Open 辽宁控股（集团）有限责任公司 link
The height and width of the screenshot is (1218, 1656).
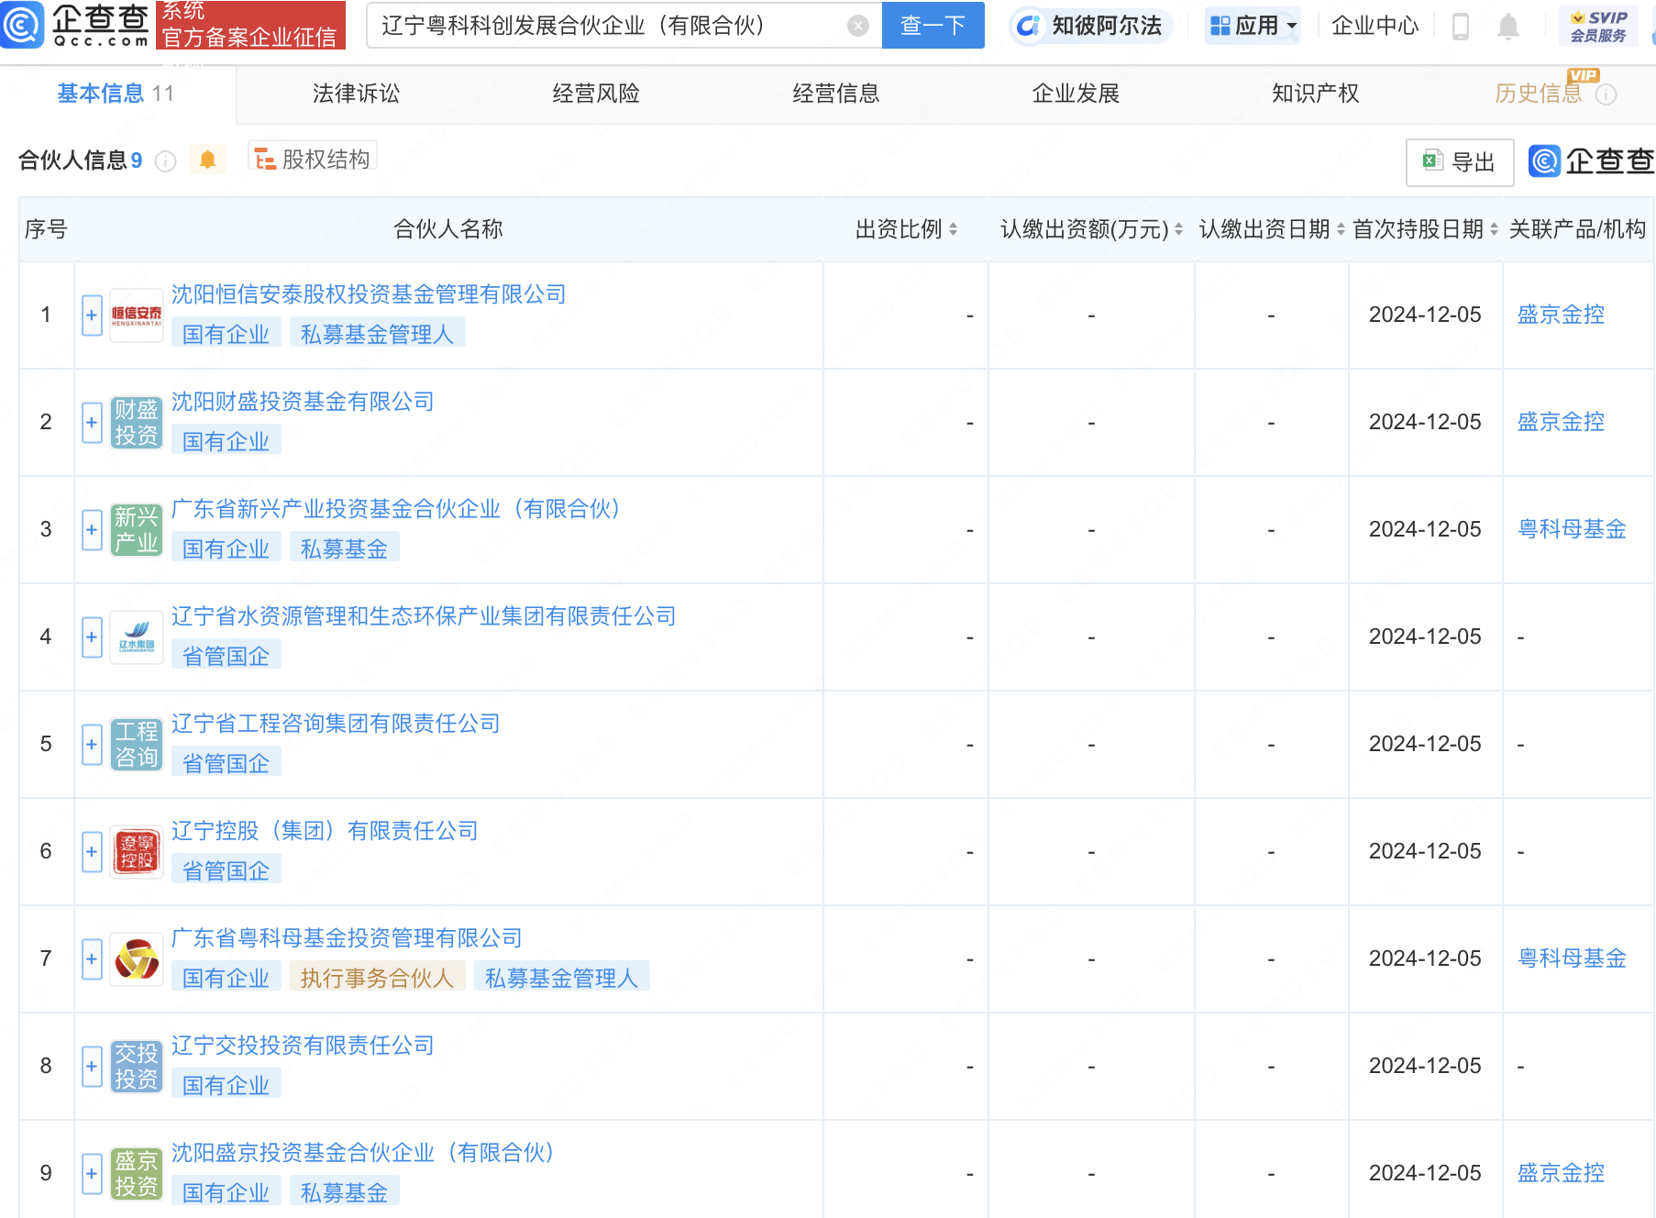coord(325,831)
